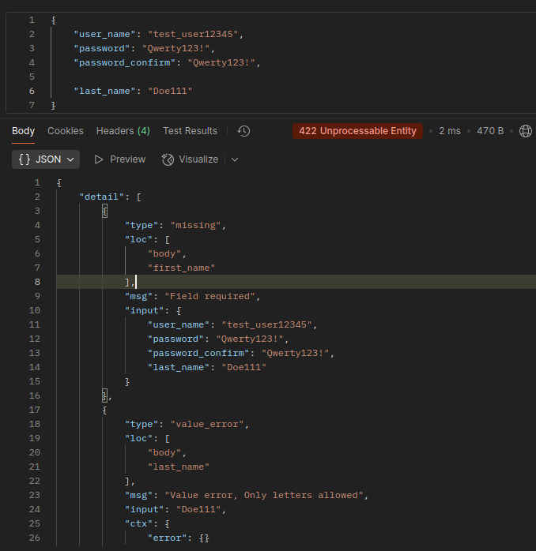Click "detail" key in response
The width and height of the screenshot is (536, 551).
pyautogui.click(x=102, y=197)
